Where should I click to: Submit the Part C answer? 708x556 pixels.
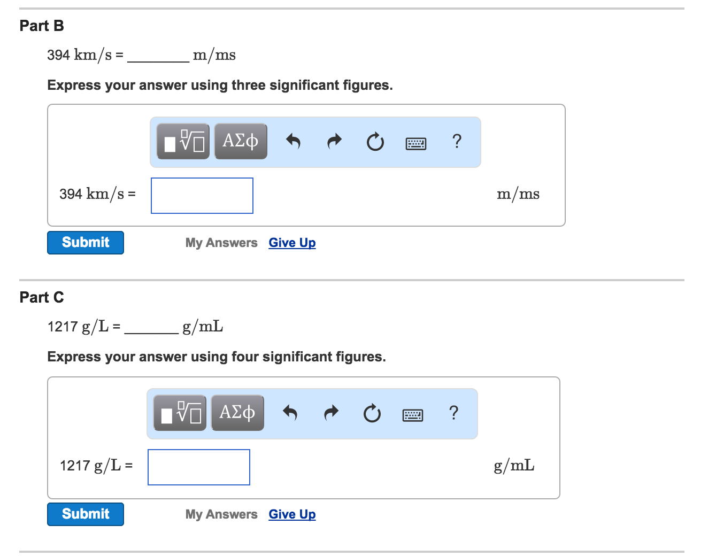coord(86,514)
